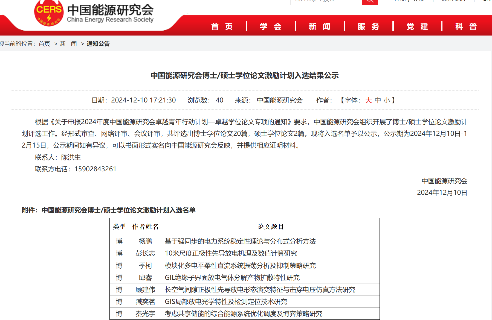Click the contact phone number 15902843261

point(95,169)
